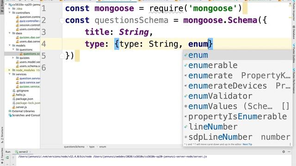Viewport: 296px width, 166px height.
Task: Click line number 6 in gutter
Action: click(x=44, y=68)
